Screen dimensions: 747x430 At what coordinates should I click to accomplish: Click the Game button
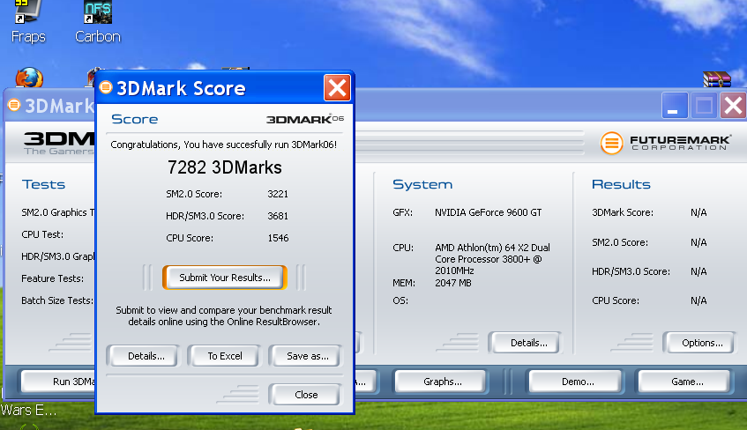click(686, 382)
